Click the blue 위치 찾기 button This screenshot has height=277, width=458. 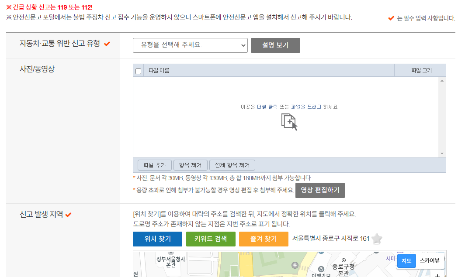[157, 239]
